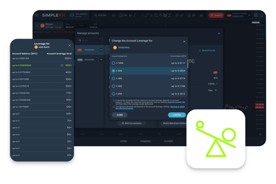Open the SimpleFX hamburger menu
Image resolution: width=276 pixels, height=184 pixels.
[x=36, y=15]
